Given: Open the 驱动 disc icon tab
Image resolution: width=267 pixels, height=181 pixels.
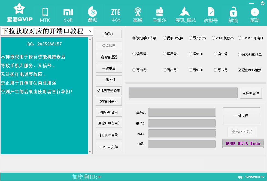Looking at the screenshot, I should (x=255, y=15).
